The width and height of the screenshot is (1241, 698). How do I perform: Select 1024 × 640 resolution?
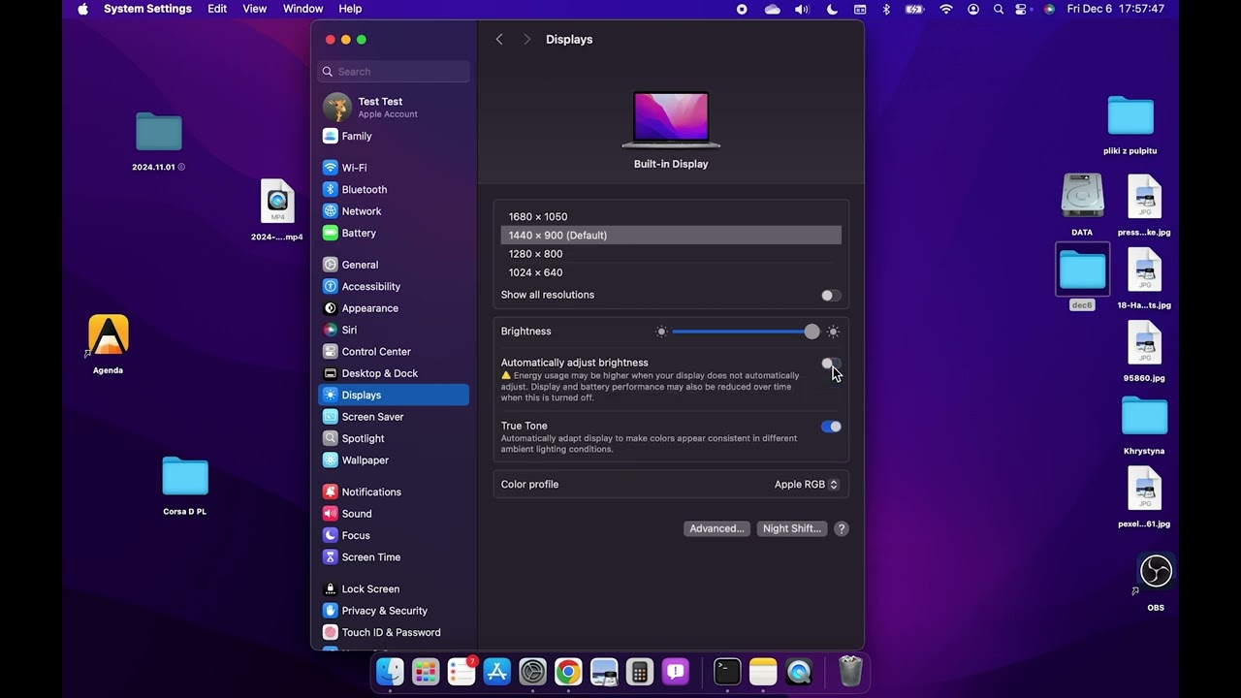(671, 272)
